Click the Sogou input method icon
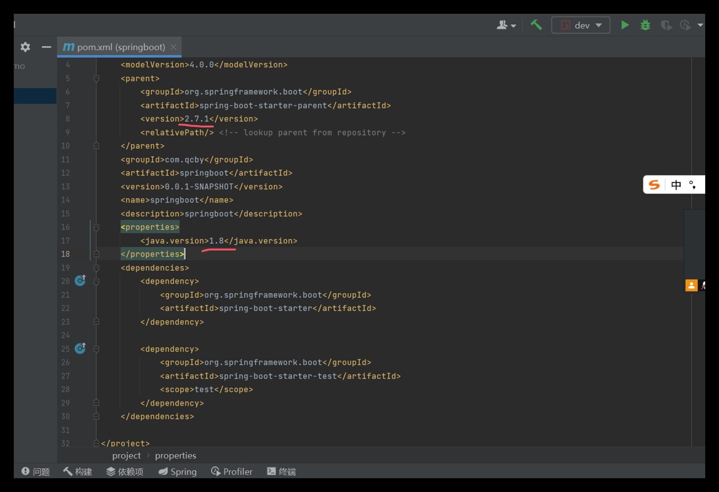This screenshot has height=492, width=719. point(654,185)
